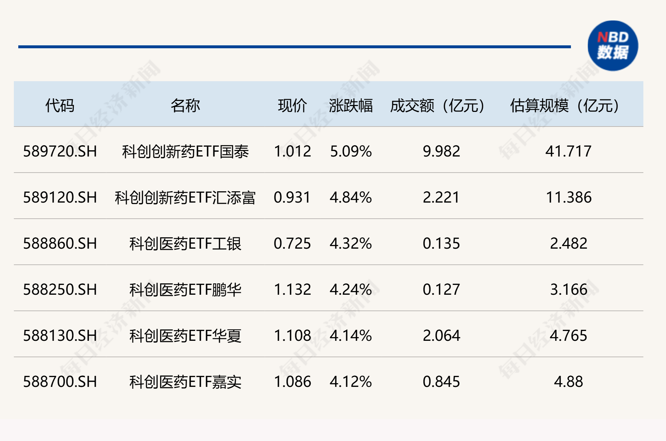The width and height of the screenshot is (666, 441).
Task: Click the estimated size 3.166
Action: tap(569, 290)
